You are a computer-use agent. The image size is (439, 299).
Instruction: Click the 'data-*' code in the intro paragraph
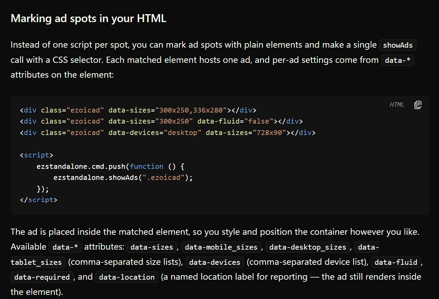pyautogui.click(x=398, y=60)
